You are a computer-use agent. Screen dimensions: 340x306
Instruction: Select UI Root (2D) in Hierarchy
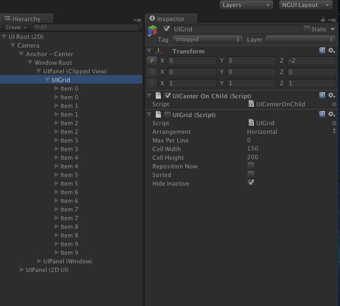[x=26, y=37]
